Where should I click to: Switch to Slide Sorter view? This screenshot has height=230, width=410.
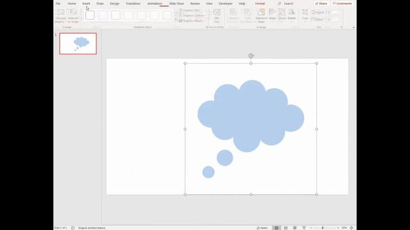click(286, 227)
